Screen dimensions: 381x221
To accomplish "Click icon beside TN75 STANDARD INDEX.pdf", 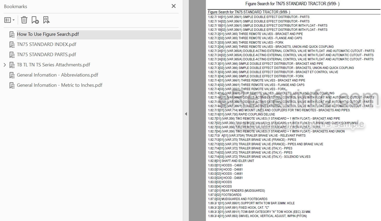I will pyautogui.click(x=12, y=45).
